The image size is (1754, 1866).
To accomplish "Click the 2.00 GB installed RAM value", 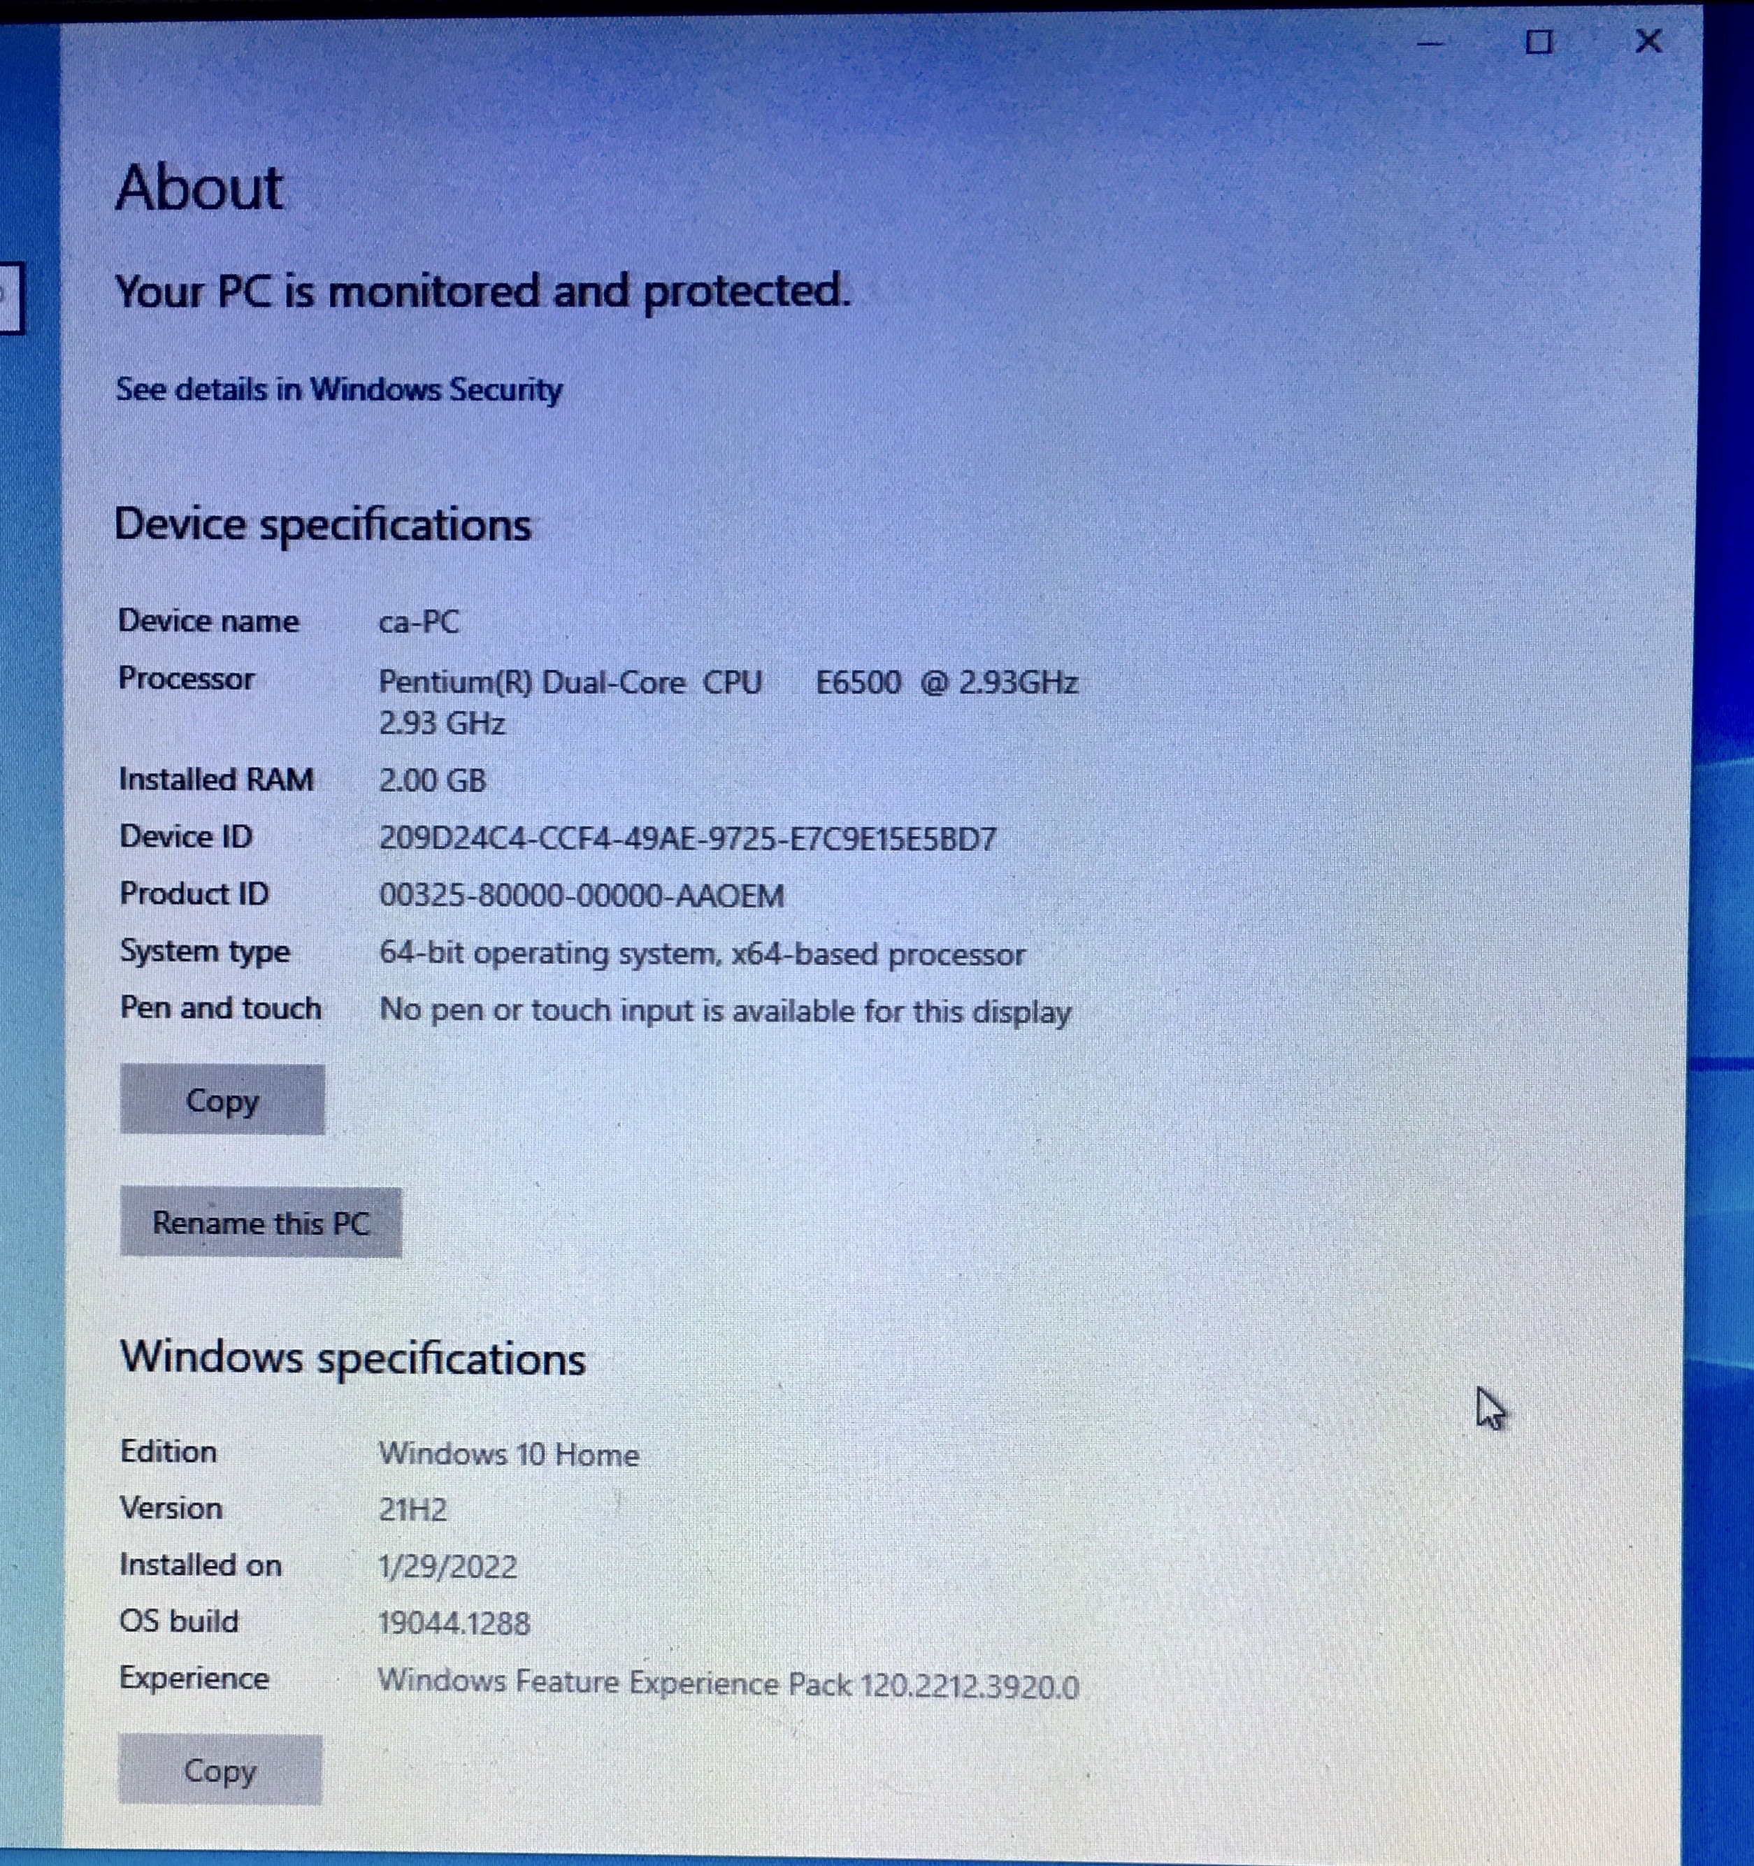I will point(433,780).
